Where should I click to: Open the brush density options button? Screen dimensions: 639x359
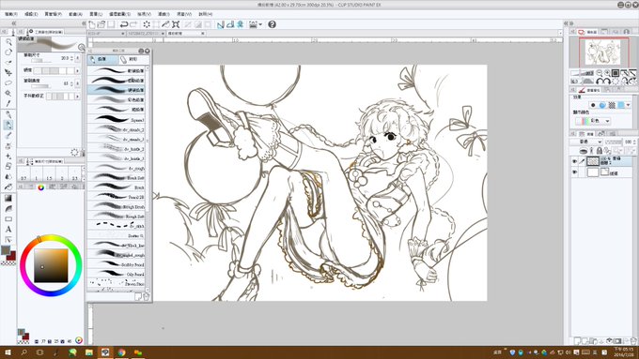pyautogui.click(x=78, y=83)
